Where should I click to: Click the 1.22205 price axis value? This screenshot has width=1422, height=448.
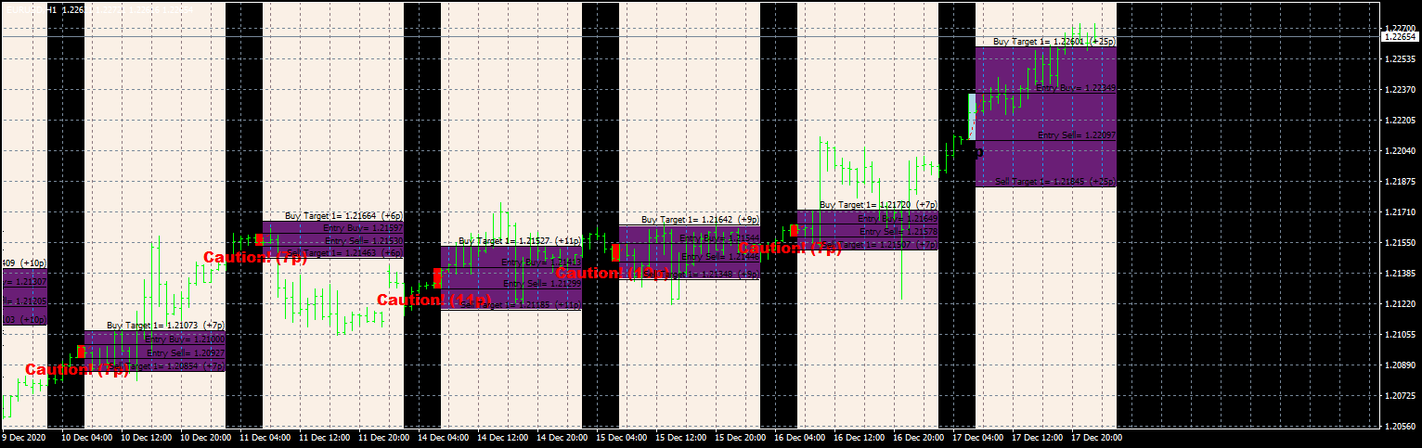tap(1400, 121)
